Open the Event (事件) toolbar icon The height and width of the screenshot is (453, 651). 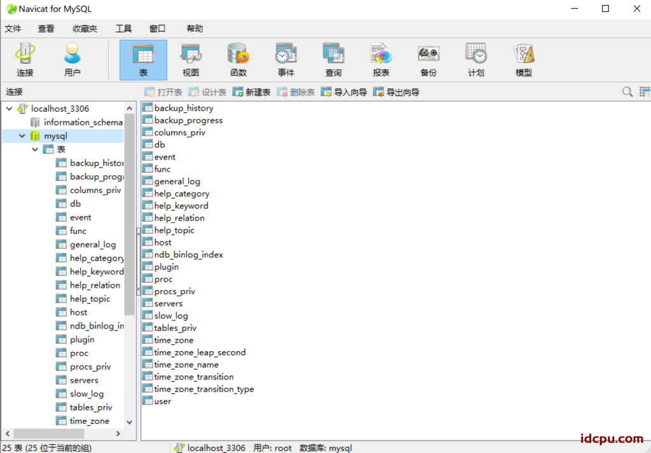click(286, 60)
